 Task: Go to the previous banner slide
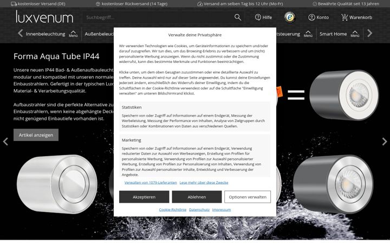[5, 142]
